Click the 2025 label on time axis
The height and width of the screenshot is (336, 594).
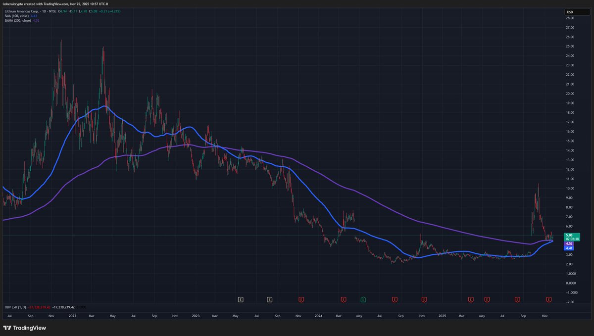click(441, 315)
